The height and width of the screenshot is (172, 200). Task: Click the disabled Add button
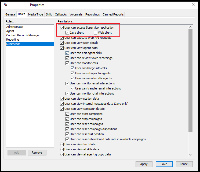17,153
